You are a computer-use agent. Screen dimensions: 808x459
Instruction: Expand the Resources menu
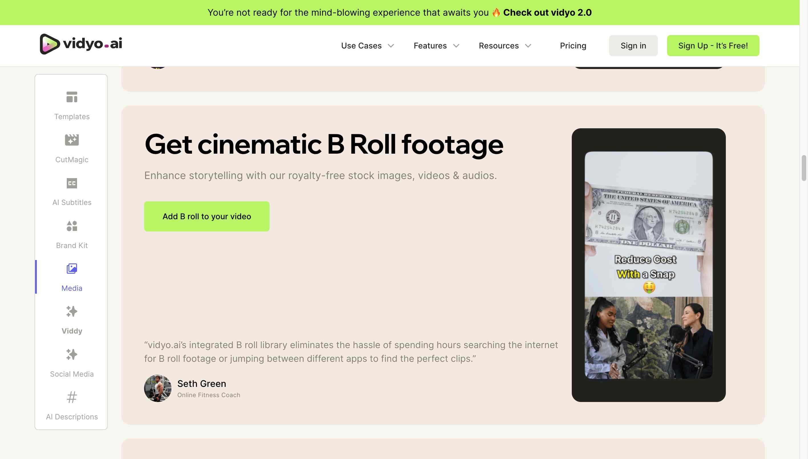click(x=505, y=46)
